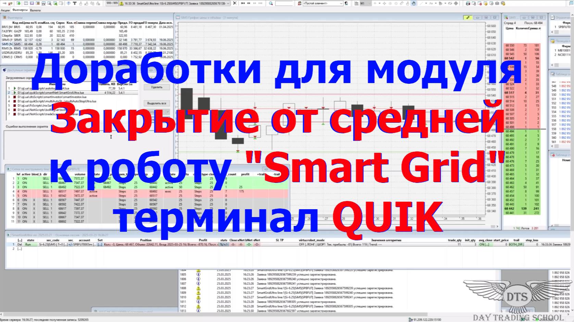Click the go-to-last-message navigation icon near the alert bar
The width and height of the screenshot is (574, 322).
tap(260, 3)
